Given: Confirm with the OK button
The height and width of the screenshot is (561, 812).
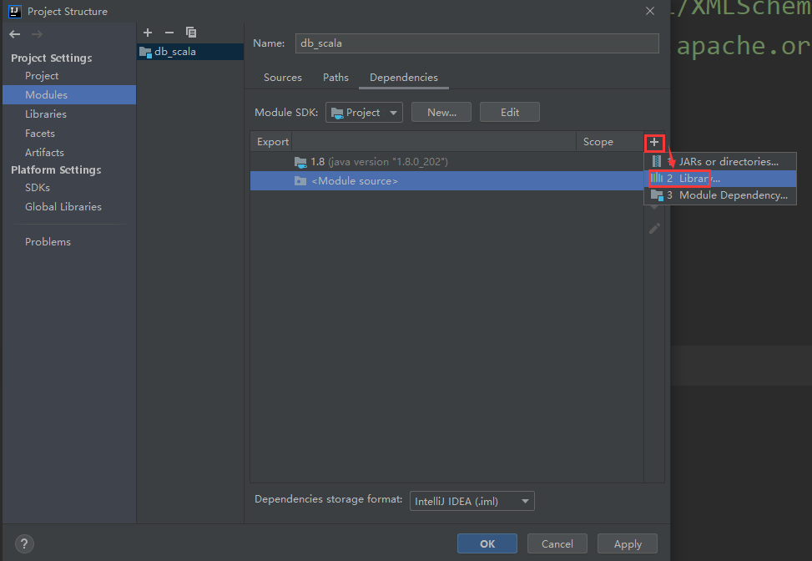Looking at the screenshot, I should (487, 544).
